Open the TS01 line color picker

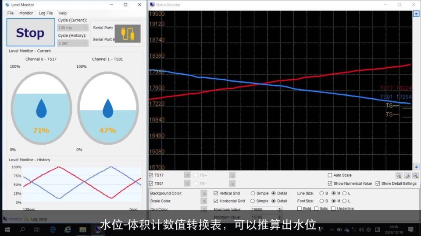[x=187, y=184]
